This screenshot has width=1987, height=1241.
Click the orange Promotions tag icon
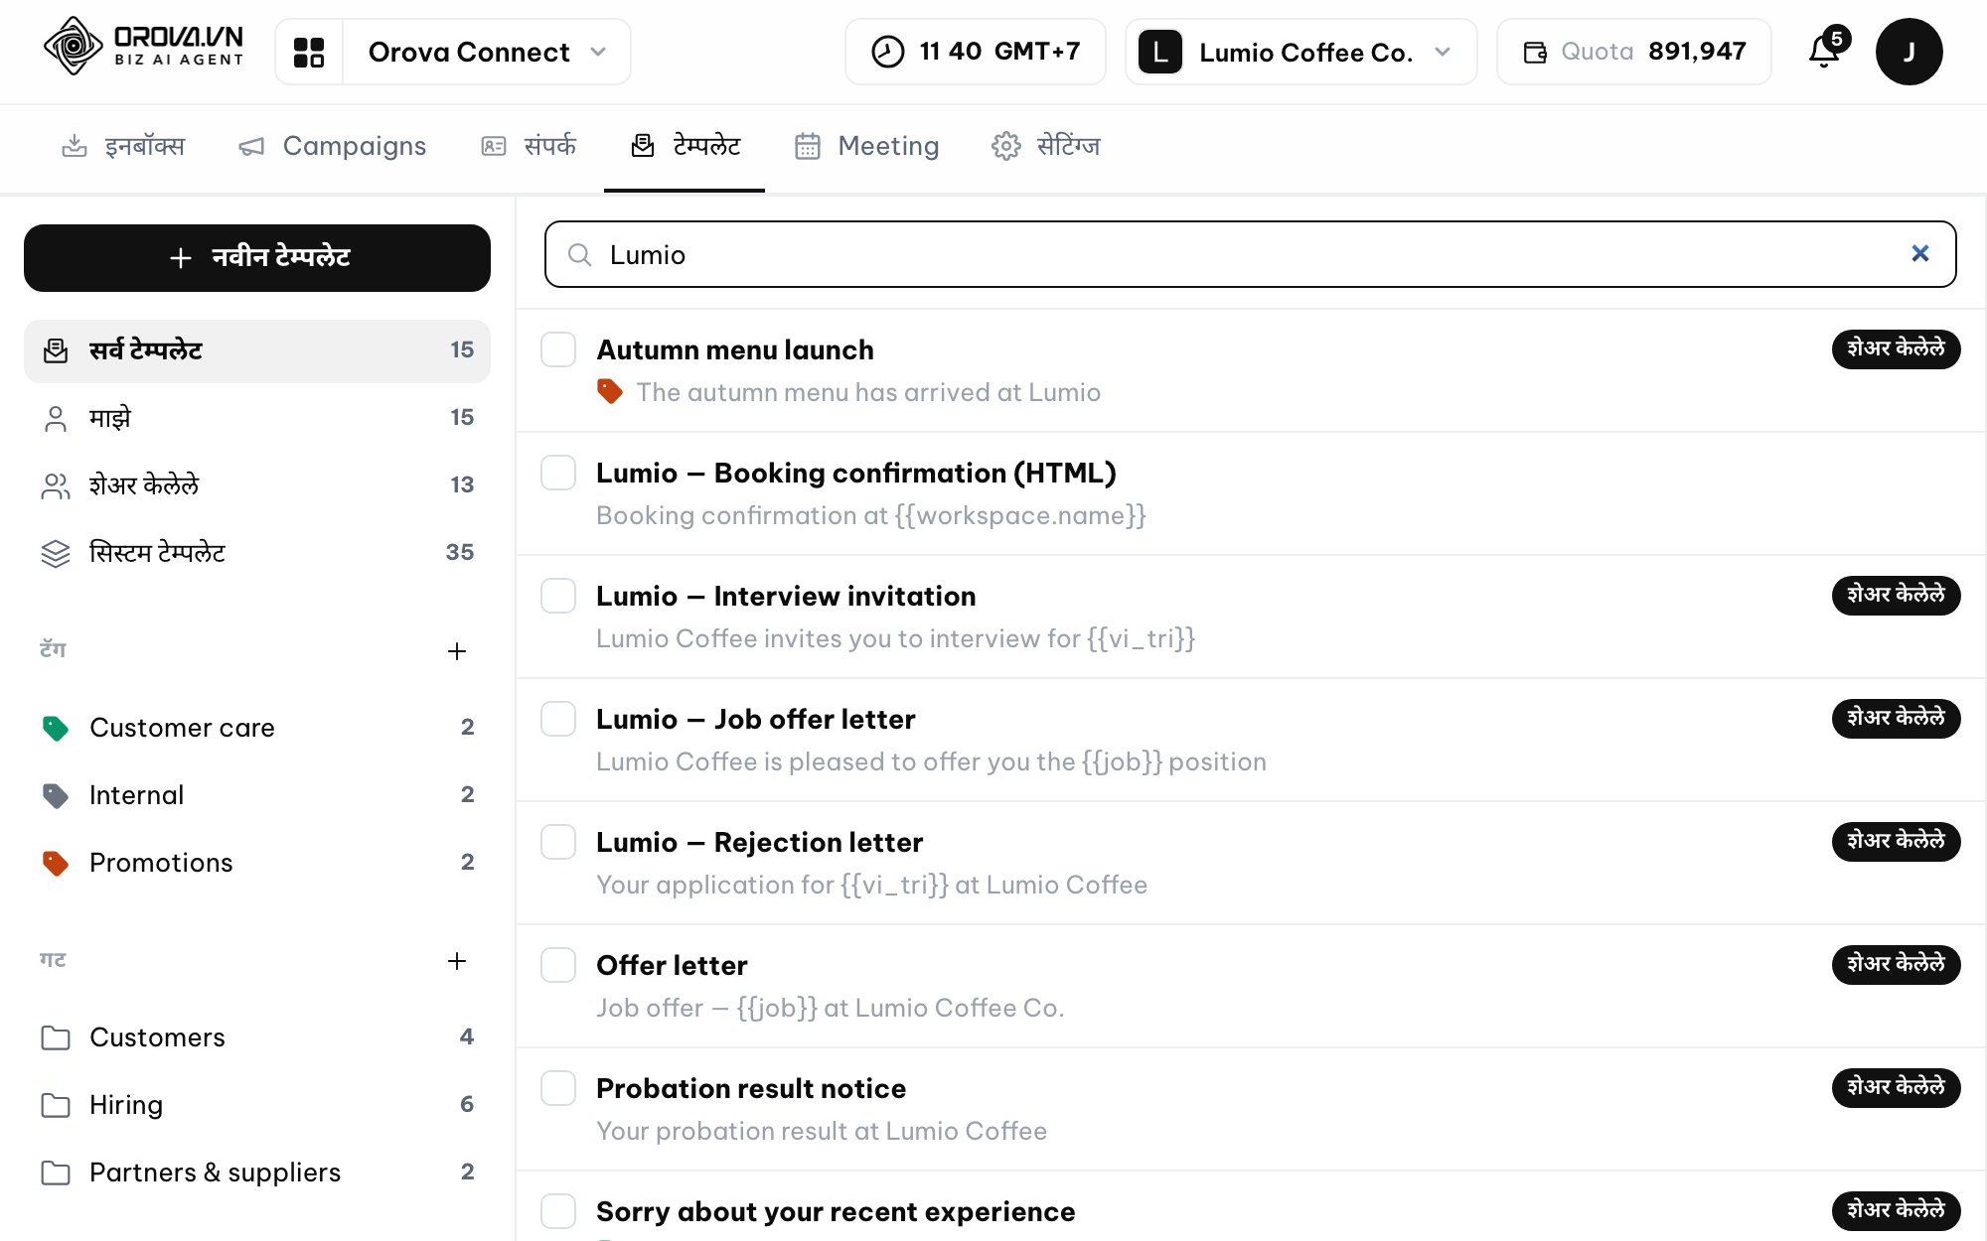click(56, 863)
